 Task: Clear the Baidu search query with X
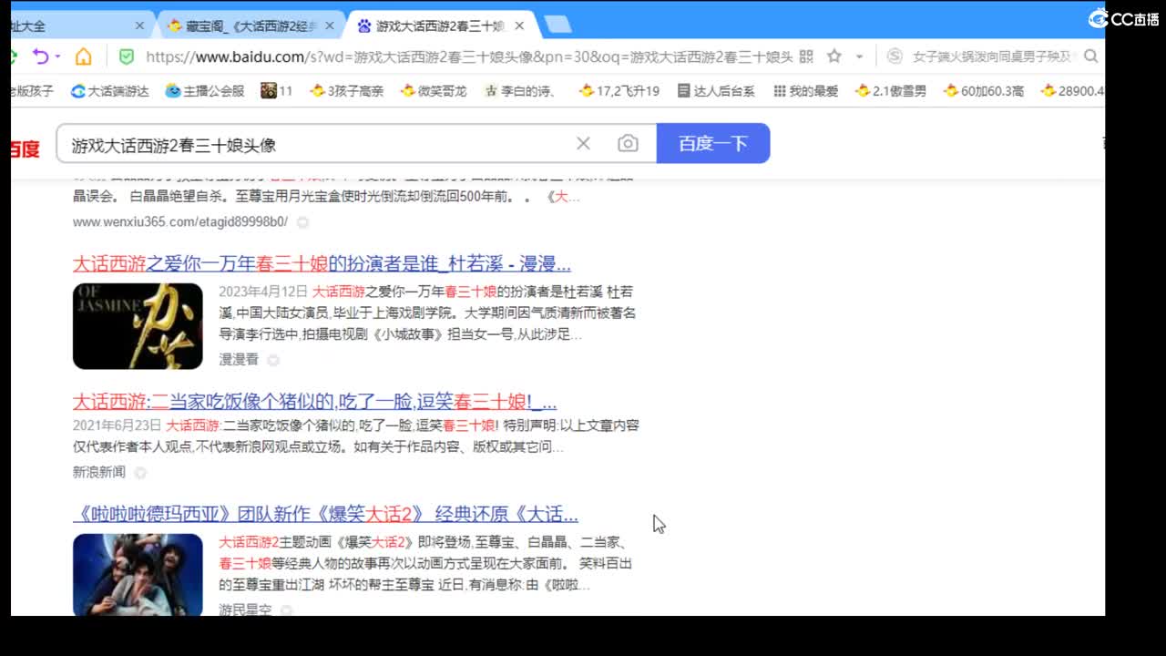coord(583,144)
